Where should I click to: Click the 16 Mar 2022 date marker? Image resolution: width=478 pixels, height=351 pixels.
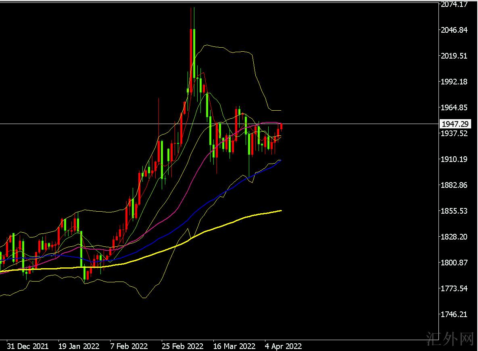tap(235, 346)
